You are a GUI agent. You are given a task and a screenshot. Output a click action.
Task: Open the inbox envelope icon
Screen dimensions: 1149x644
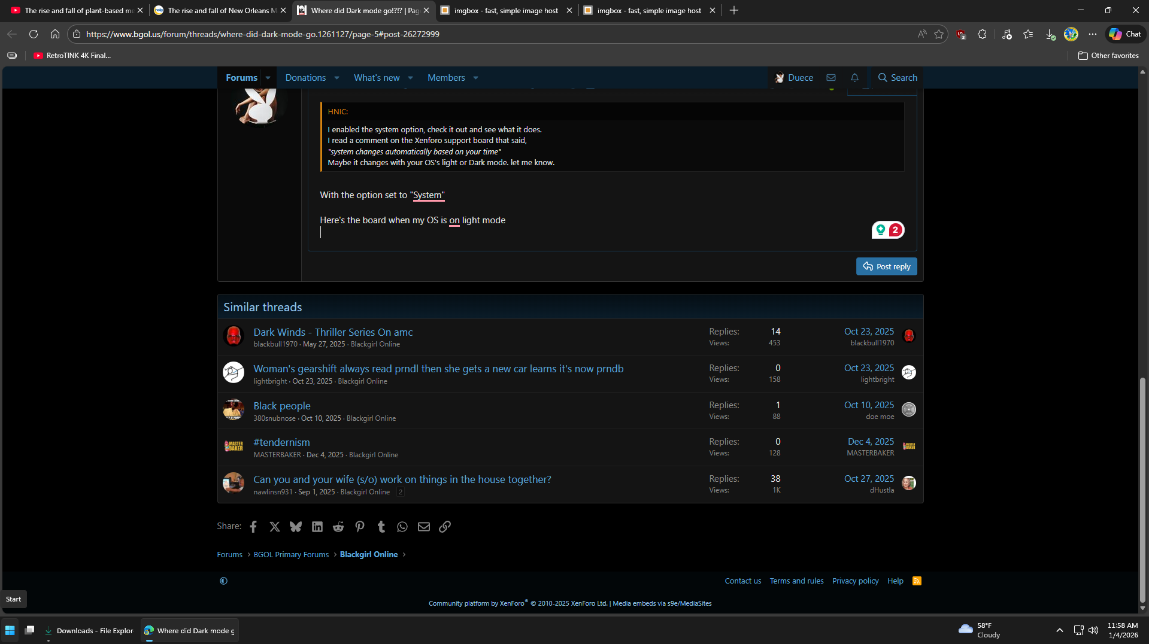click(x=831, y=78)
